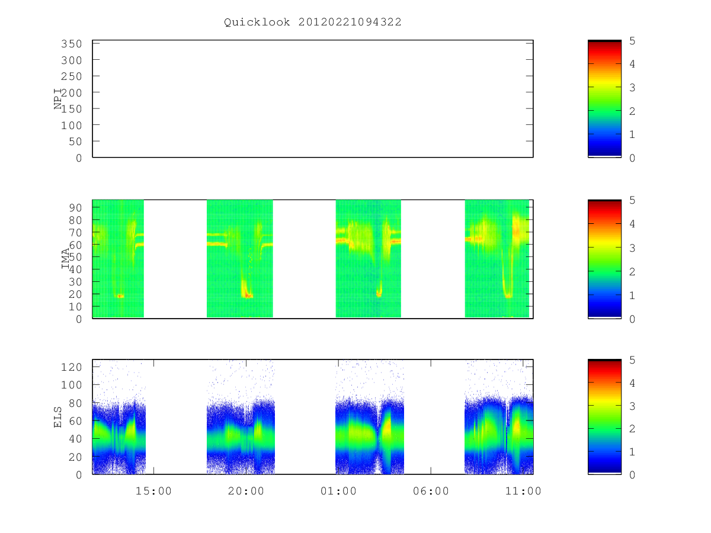711x533 pixels.
Task: Select the NPI y-axis label
Action: [x=58, y=99]
